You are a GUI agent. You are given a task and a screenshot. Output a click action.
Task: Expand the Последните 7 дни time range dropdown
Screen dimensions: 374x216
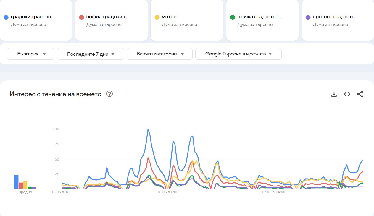91,54
